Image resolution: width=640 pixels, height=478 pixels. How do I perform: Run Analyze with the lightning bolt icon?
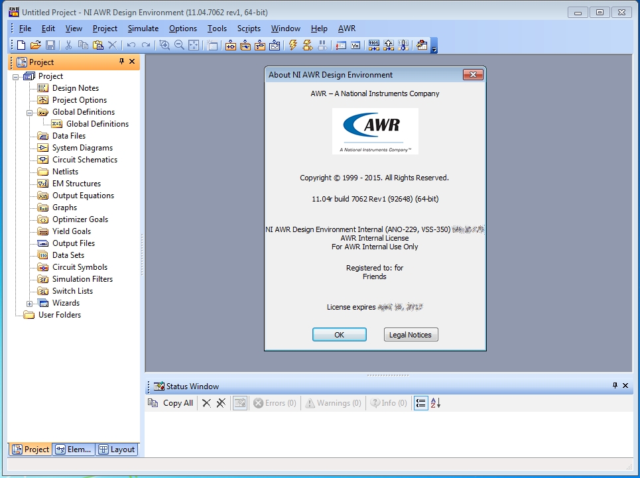pyautogui.click(x=292, y=45)
